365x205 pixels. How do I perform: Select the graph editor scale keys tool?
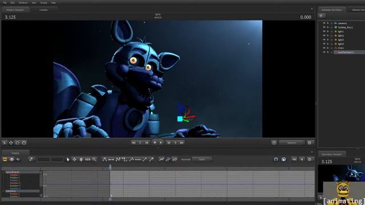coord(88,159)
